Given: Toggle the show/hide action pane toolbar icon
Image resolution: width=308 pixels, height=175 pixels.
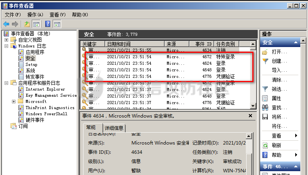Looking at the screenshot, I should point(57,24).
